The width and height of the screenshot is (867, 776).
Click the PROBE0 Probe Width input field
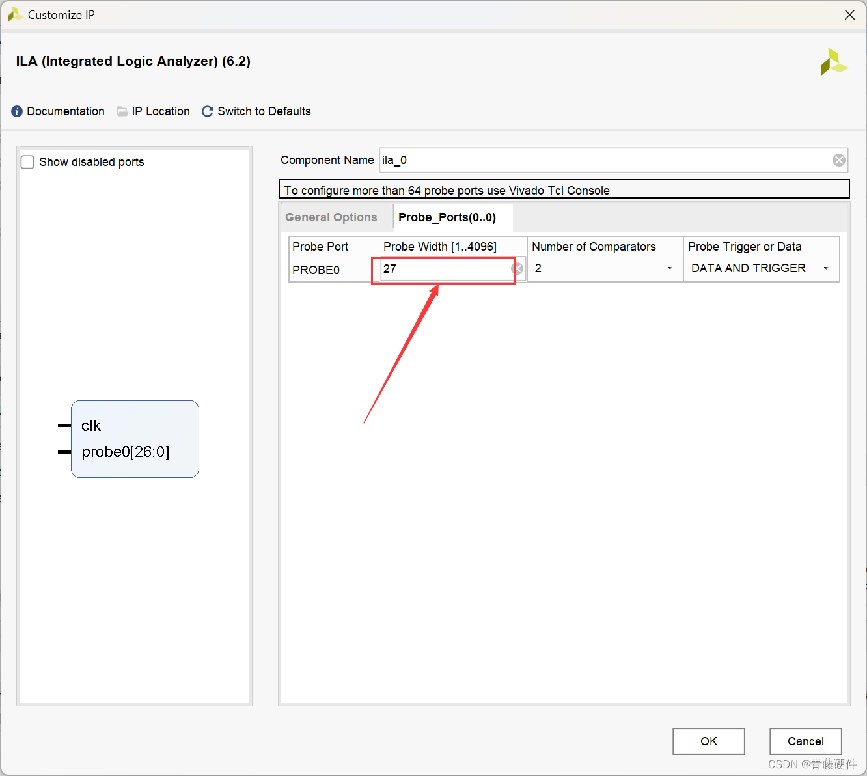[x=452, y=268]
